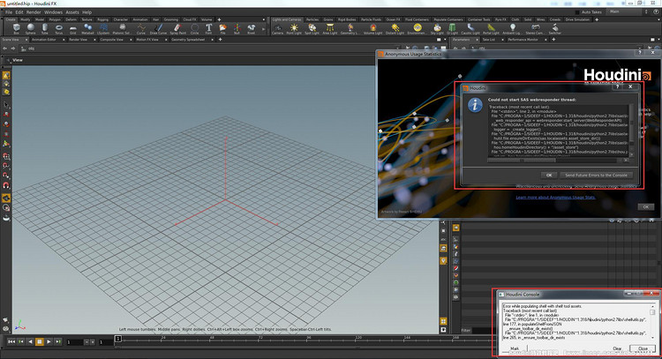Toggle the Auto Takes checkbox

tap(578, 12)
